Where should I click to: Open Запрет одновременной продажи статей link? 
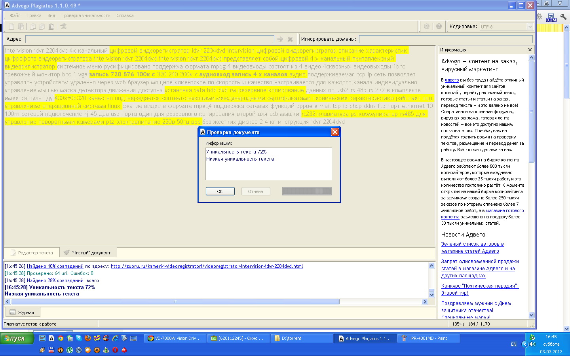pos(480,269)
